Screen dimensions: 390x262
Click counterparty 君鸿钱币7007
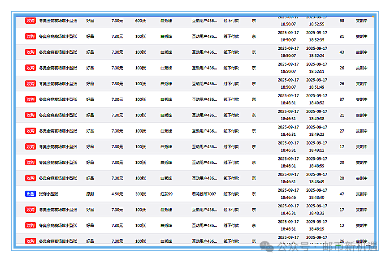[x=204, y=194]
